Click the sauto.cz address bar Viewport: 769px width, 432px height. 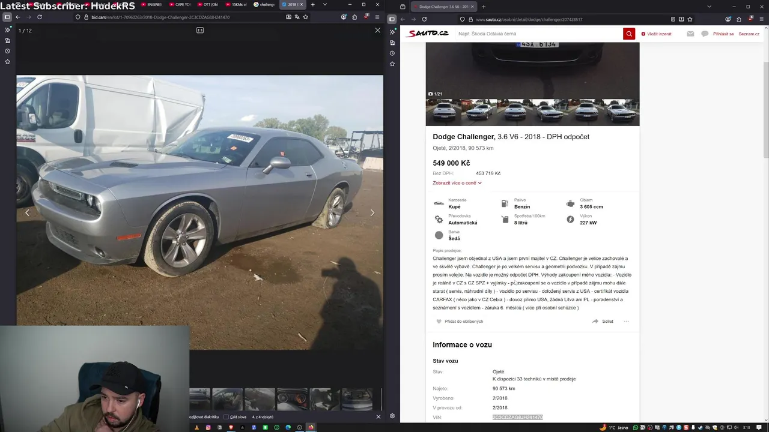click(577, 19)
